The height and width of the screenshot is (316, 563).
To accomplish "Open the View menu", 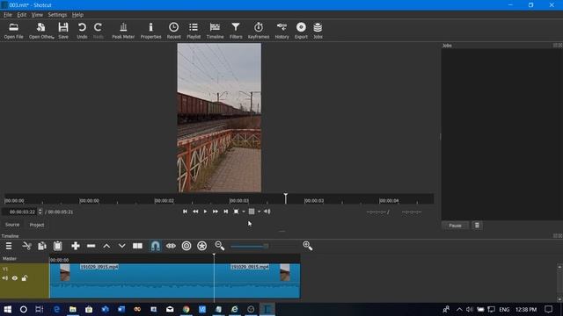I will [37, 15].
